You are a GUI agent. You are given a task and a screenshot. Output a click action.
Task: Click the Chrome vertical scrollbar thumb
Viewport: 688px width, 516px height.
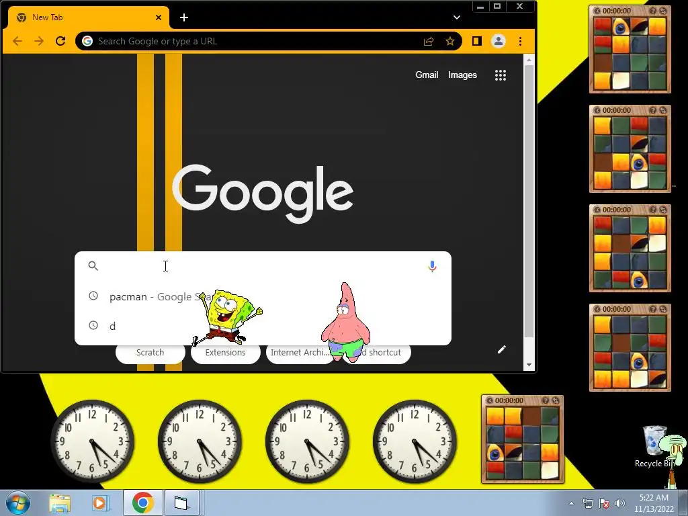pyautogui.click(x=529, y=202)
